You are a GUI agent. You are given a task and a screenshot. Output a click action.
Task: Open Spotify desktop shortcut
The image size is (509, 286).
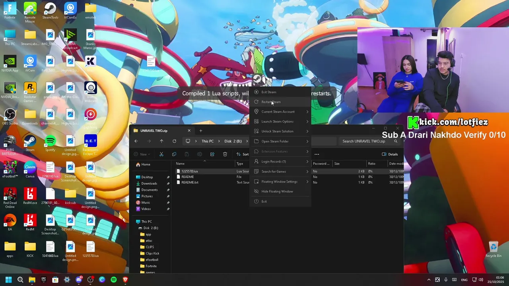click(50, 143)
